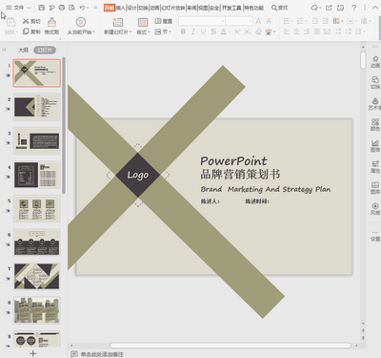Click the Decrease Indent icon
The height and width of the screenshot is (358, 381).
coord(315,21)
